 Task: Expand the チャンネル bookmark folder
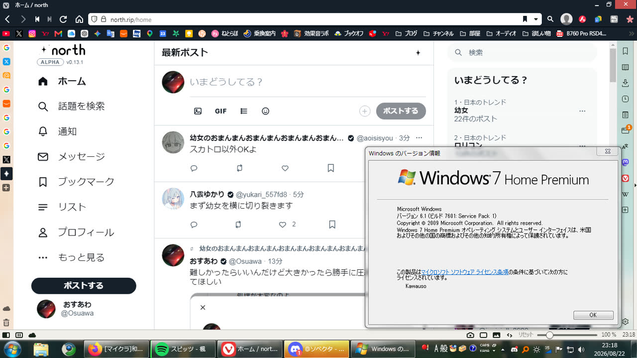click(438, 34)
